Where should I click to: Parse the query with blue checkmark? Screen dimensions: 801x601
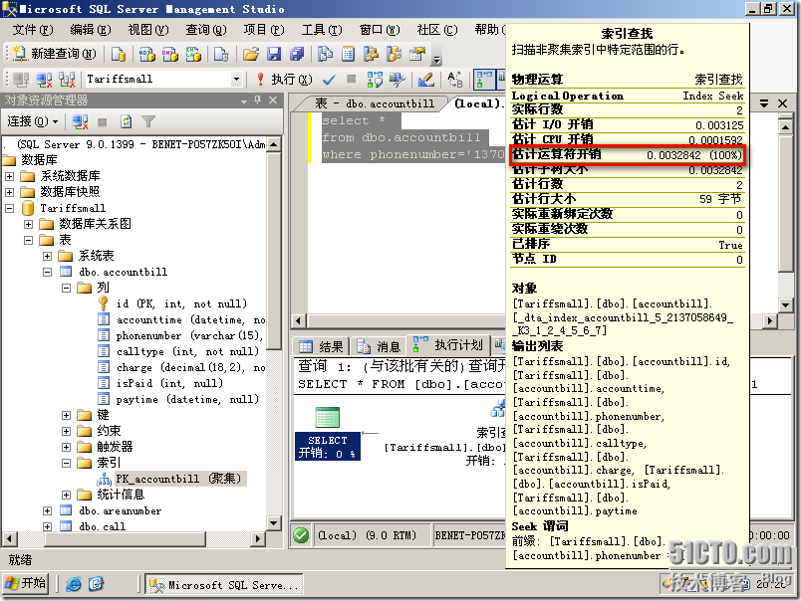[x=329, y=80]
